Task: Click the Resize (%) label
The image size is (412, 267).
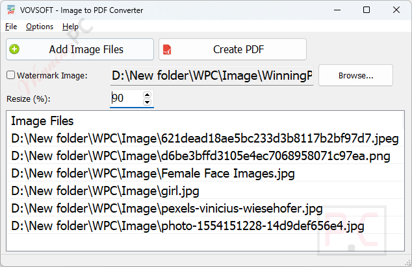Action: click(29, 99)
